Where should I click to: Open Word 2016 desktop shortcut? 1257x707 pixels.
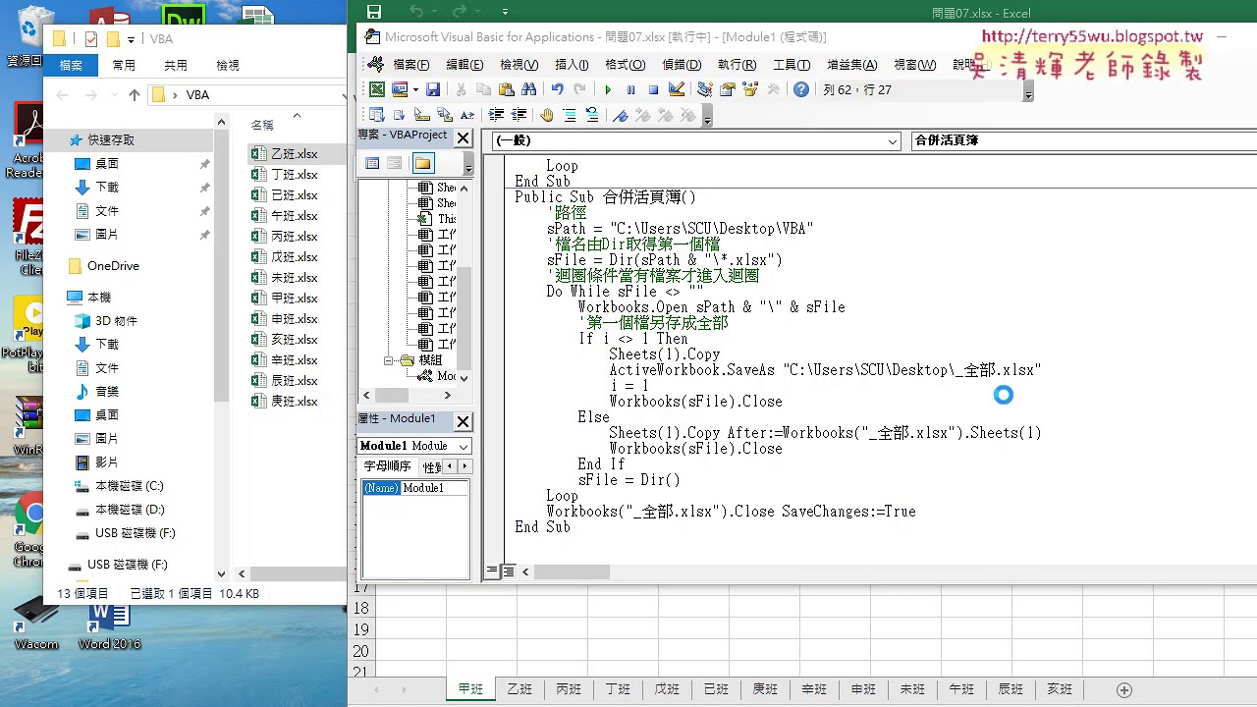pyautogui.click(x=108, y=623)
